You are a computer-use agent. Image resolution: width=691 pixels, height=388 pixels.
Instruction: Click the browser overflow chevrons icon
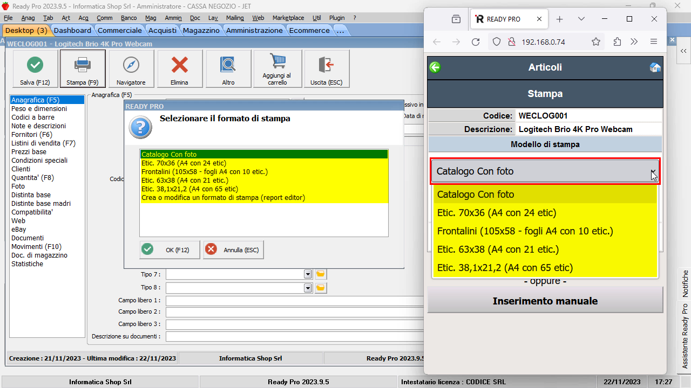click(634, 41)
